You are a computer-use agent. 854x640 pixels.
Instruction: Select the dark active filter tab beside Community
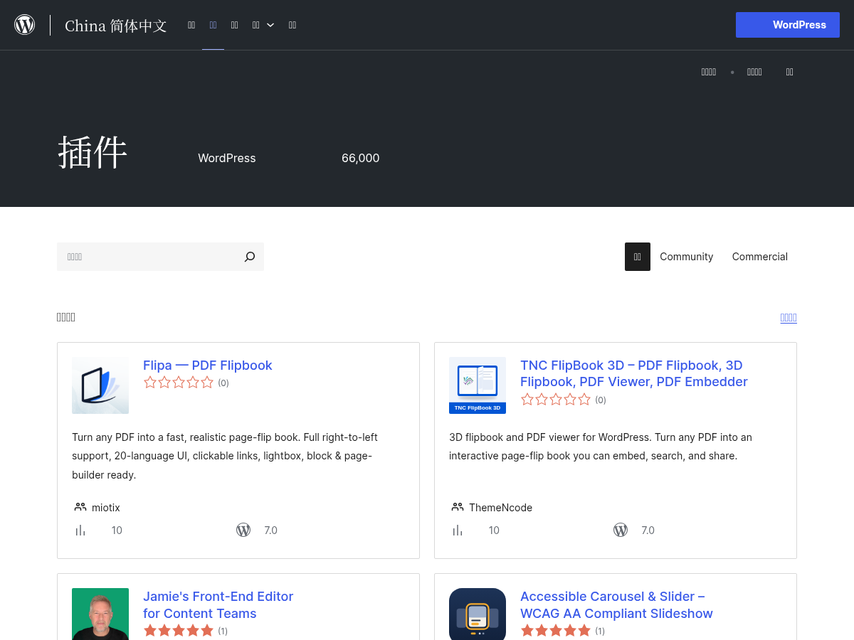coord(638,257)
